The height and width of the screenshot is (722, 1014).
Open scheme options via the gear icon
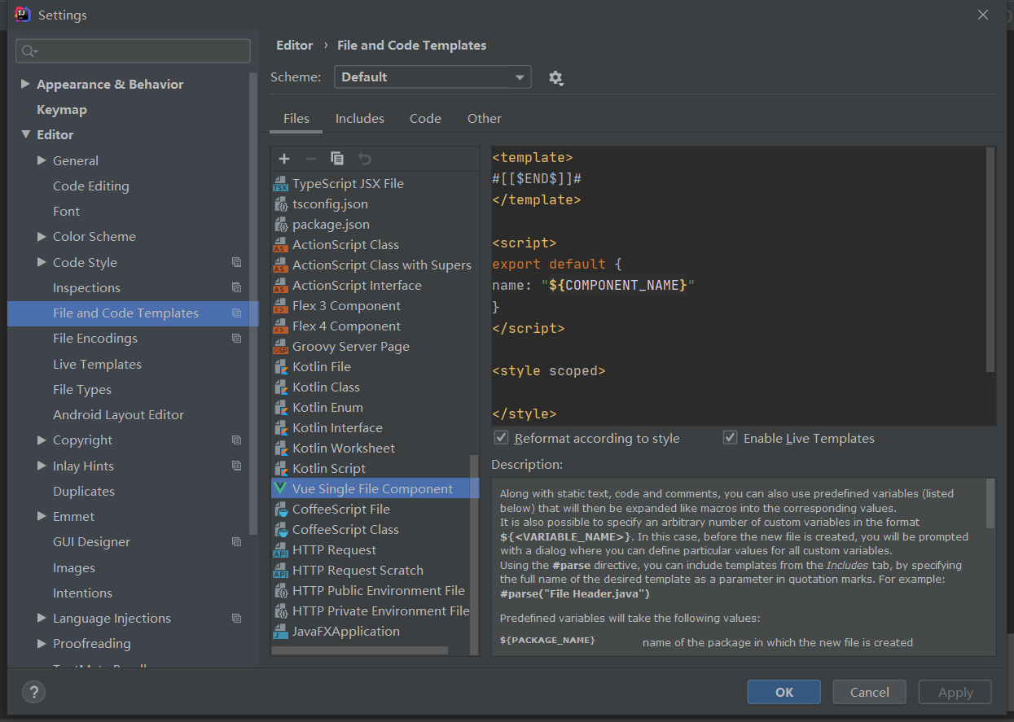point(555,77)
